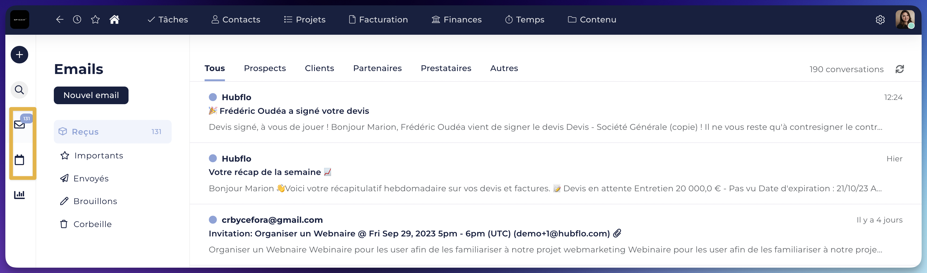Open the statistics bar chart icon
This screenshot has height=273, width=927.
(20, 195)
